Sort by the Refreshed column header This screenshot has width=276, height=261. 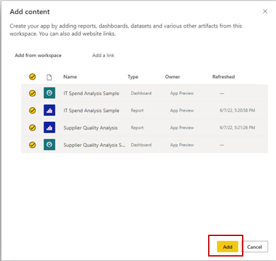[x=223, y=77]
